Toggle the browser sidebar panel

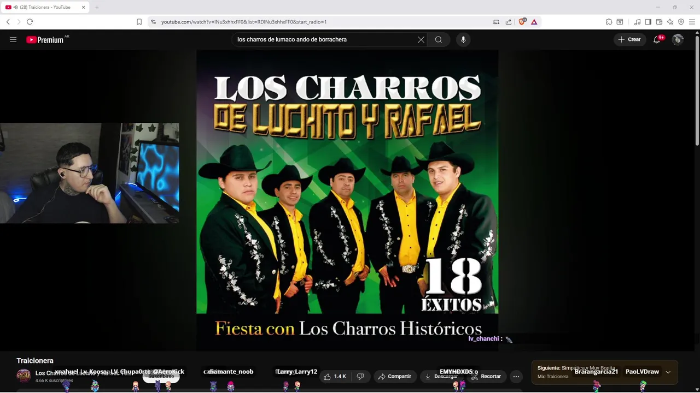(648, 22)
